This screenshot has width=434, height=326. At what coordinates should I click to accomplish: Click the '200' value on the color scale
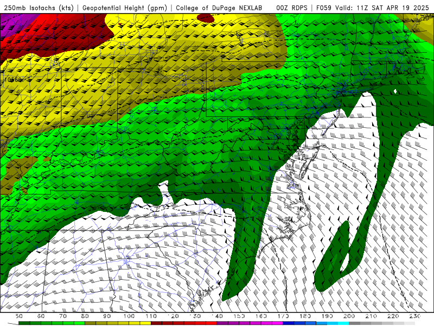[349, 316]
